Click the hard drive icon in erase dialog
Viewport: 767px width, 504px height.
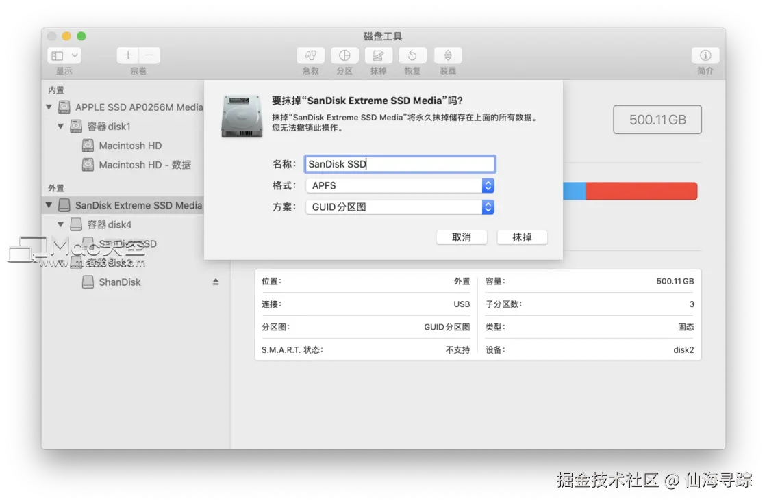(x=242, y=116)
